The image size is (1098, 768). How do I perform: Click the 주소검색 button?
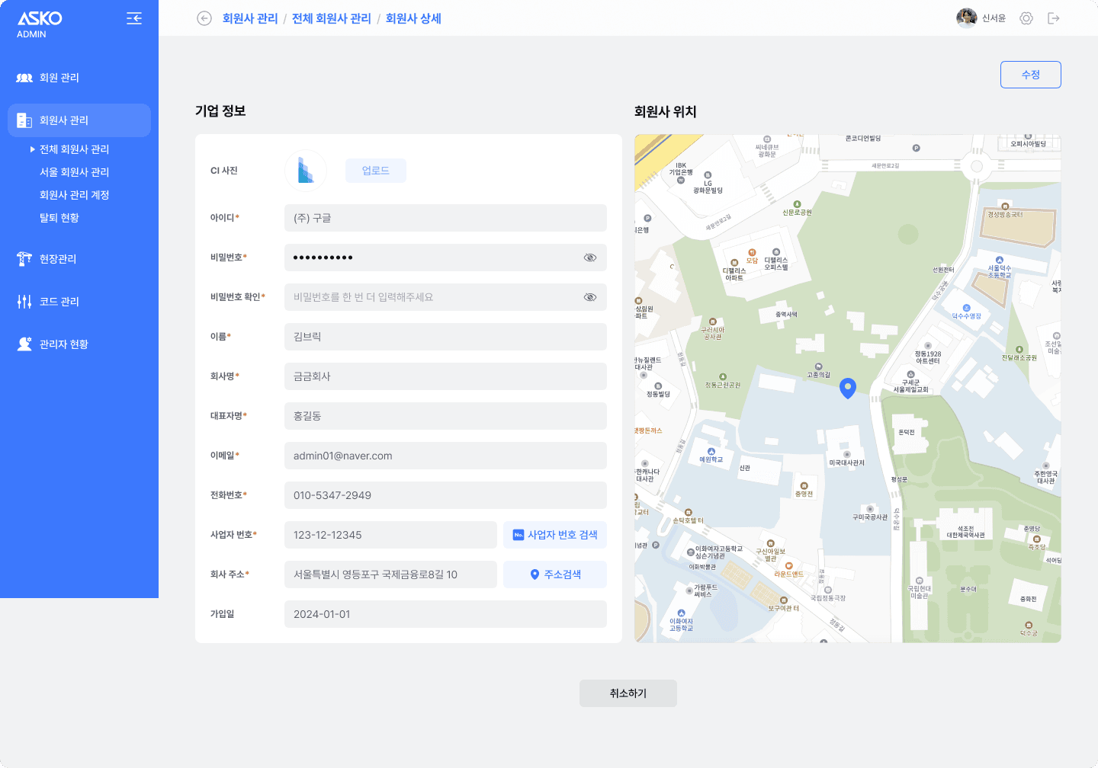point(555,574)
